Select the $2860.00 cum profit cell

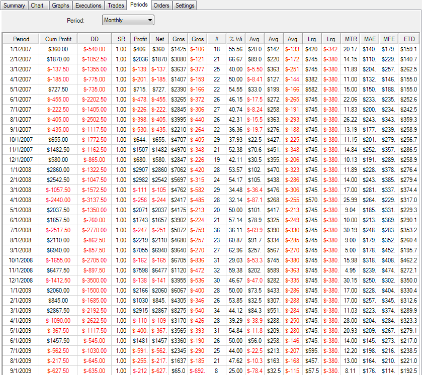click(58, 170)
